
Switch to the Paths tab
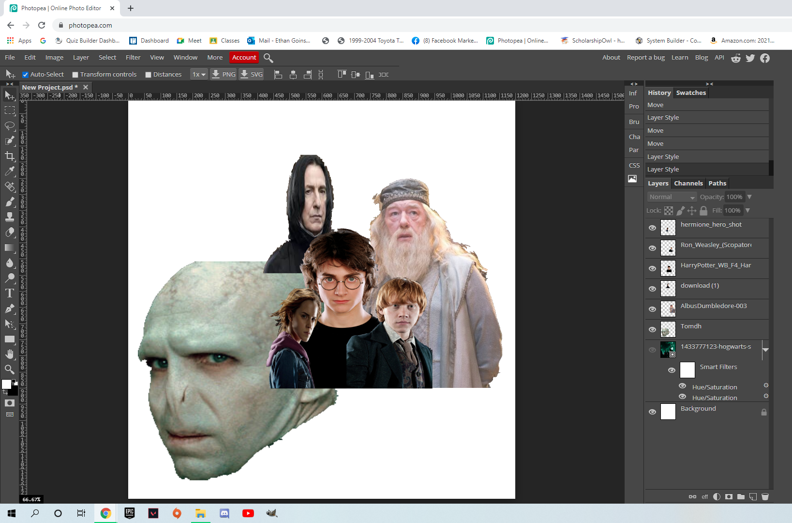(717, 184)
